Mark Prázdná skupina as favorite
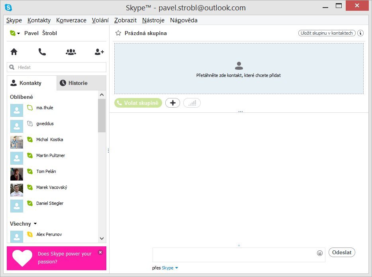 pyautogui.click(x=118, y=33)
